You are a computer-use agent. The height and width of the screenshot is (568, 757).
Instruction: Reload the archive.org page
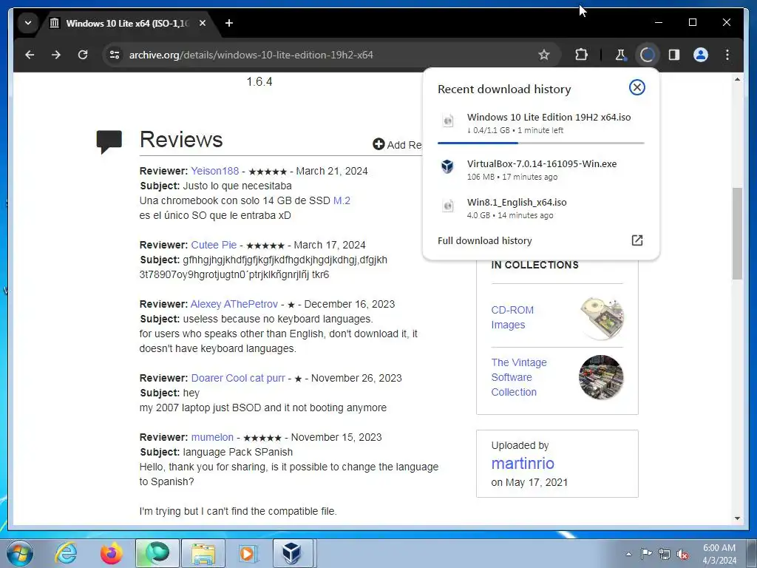[x=83, y=55]
